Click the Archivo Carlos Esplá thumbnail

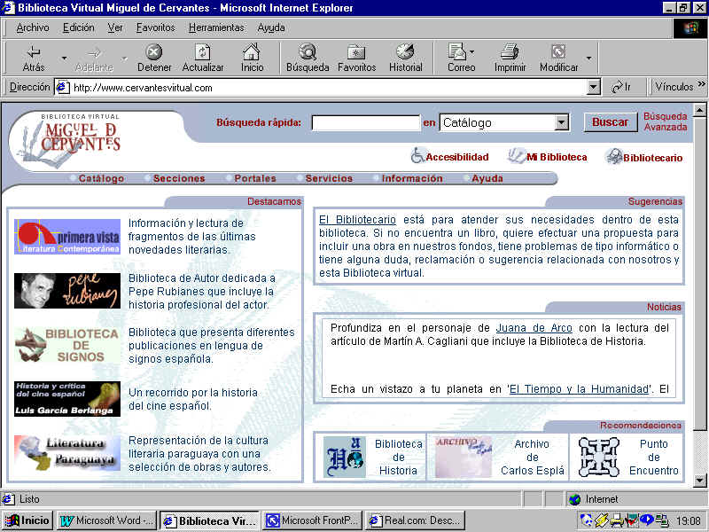463,457
